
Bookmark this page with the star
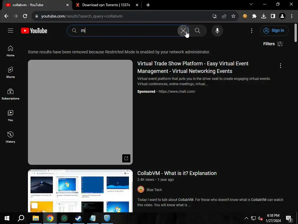pyautogui.click(x=233, y=16)
